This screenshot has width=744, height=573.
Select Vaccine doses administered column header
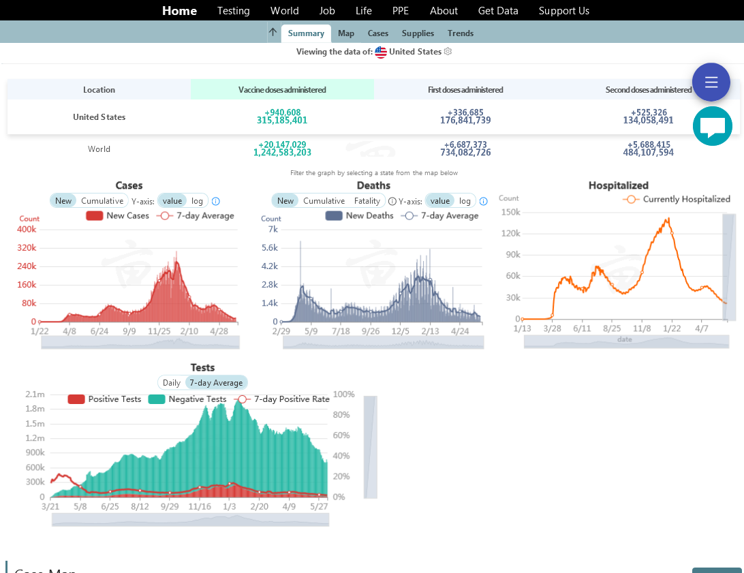tap(282, 90)
